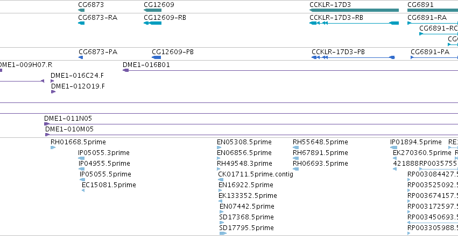Select the CCKLR-17D3-RB transcript feature
This screenshot has height=236, width=458.
pos(354,23)
